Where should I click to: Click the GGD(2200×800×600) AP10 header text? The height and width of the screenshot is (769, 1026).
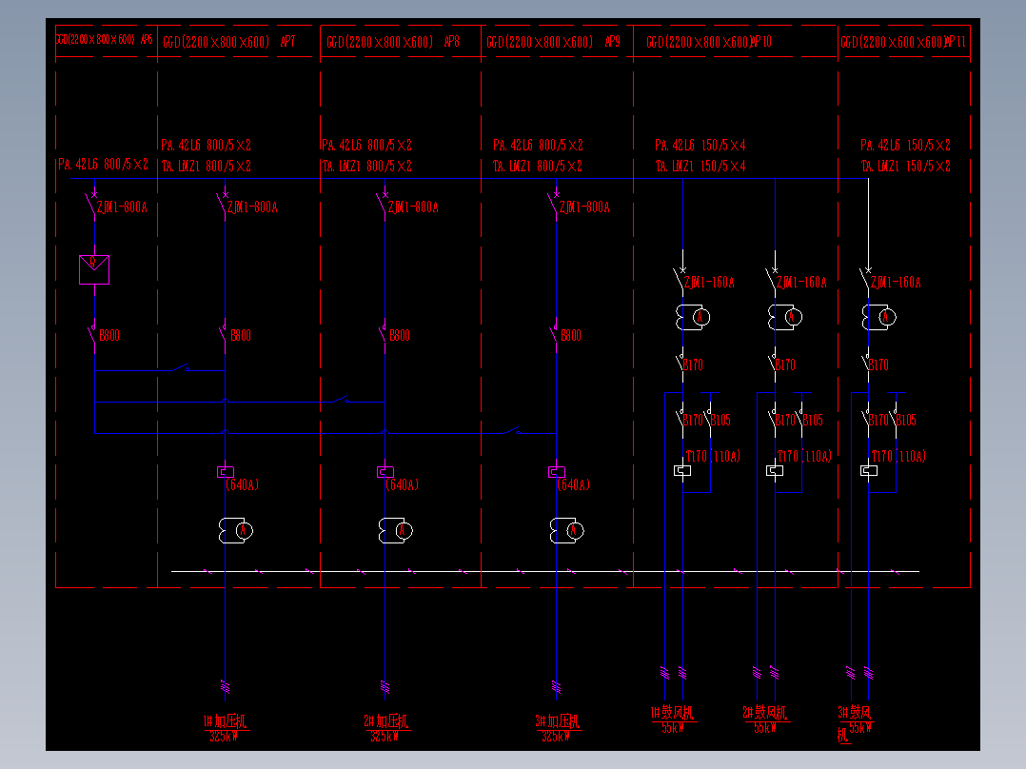click(x=709, y=42)
